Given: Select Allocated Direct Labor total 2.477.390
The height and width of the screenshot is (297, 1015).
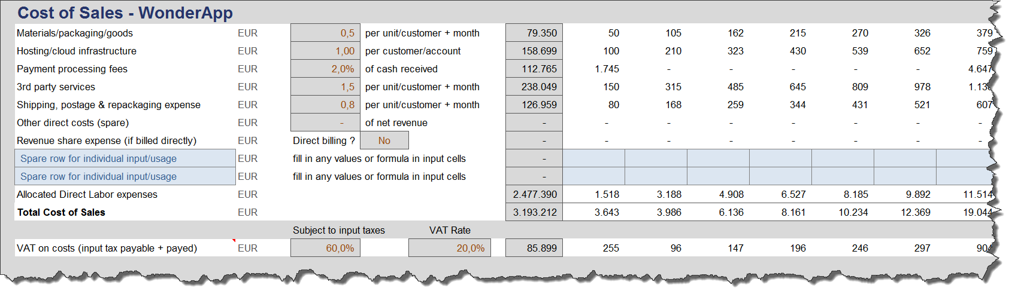Looking at the screenshot, I should point(534,194).
